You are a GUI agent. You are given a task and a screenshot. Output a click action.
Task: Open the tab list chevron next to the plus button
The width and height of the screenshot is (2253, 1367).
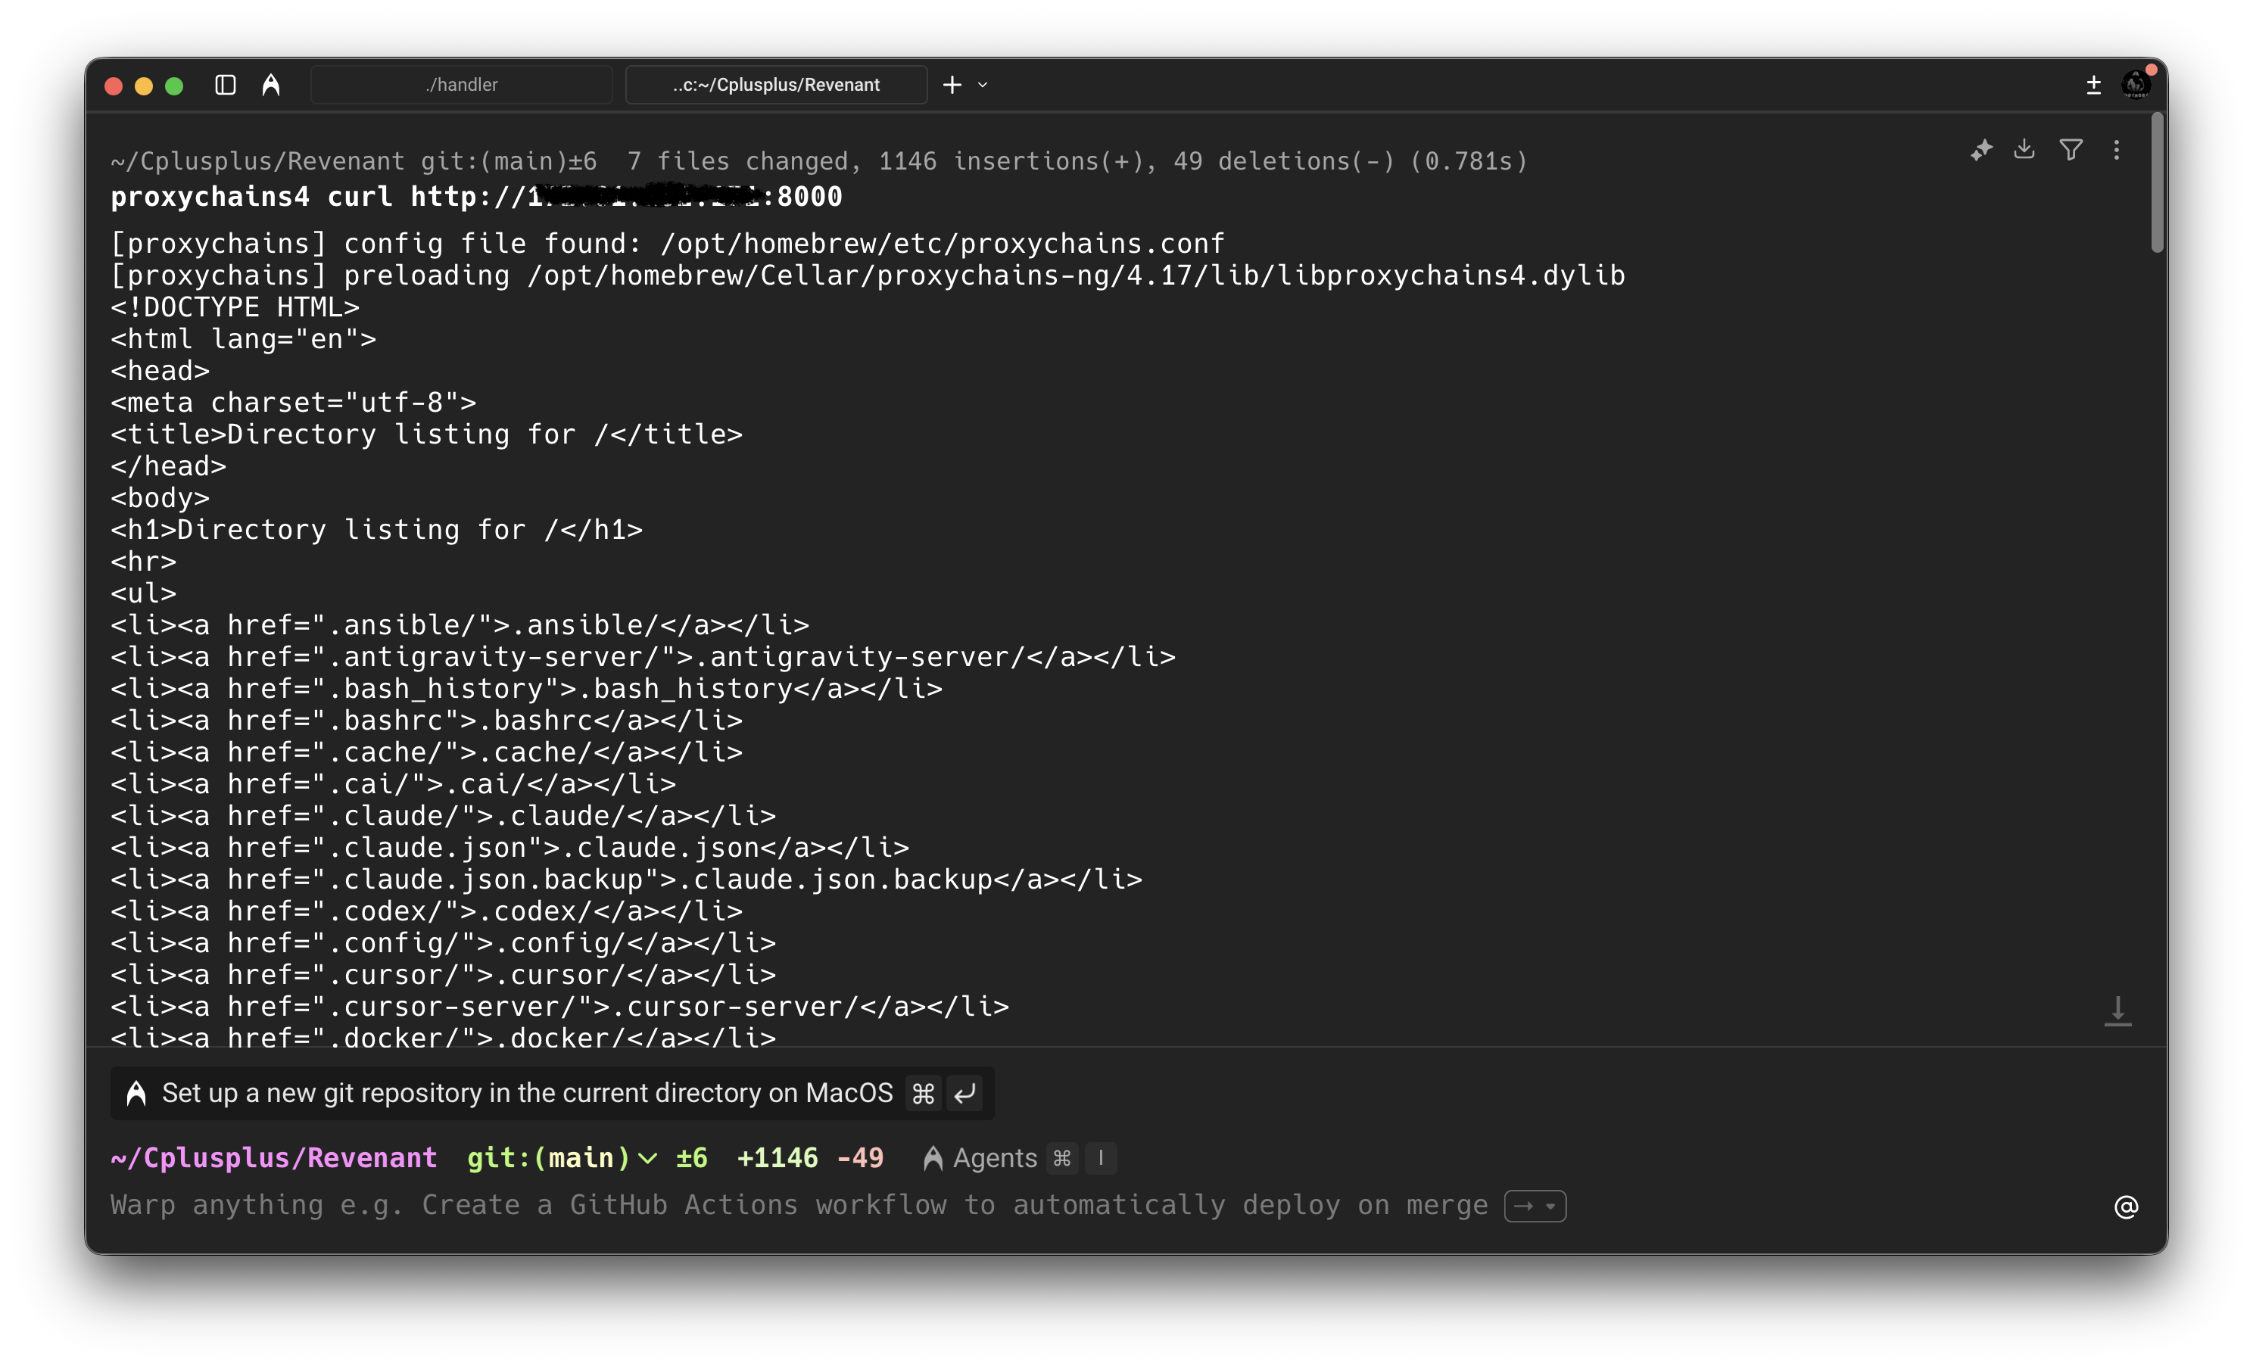point(983,85)
